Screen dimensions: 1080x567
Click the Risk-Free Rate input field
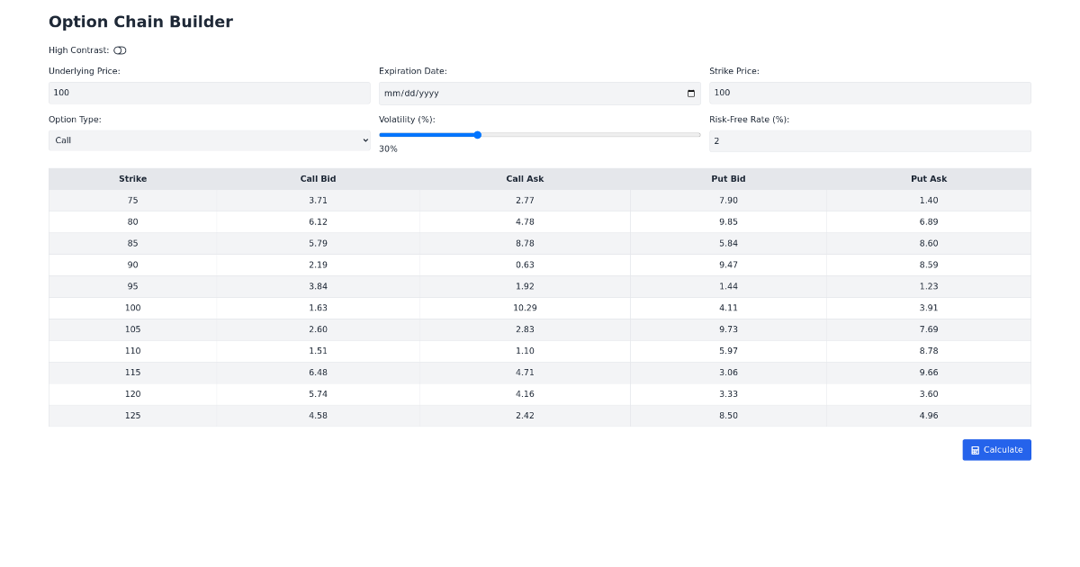tap(869, 141)
